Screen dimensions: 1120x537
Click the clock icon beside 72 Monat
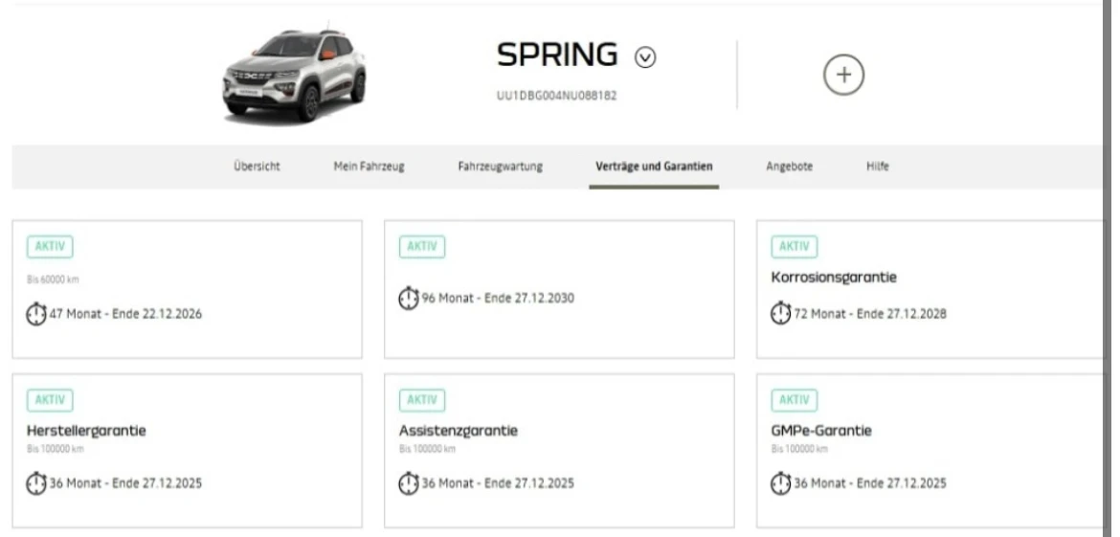pyautogui.click(x=781, y=313)
